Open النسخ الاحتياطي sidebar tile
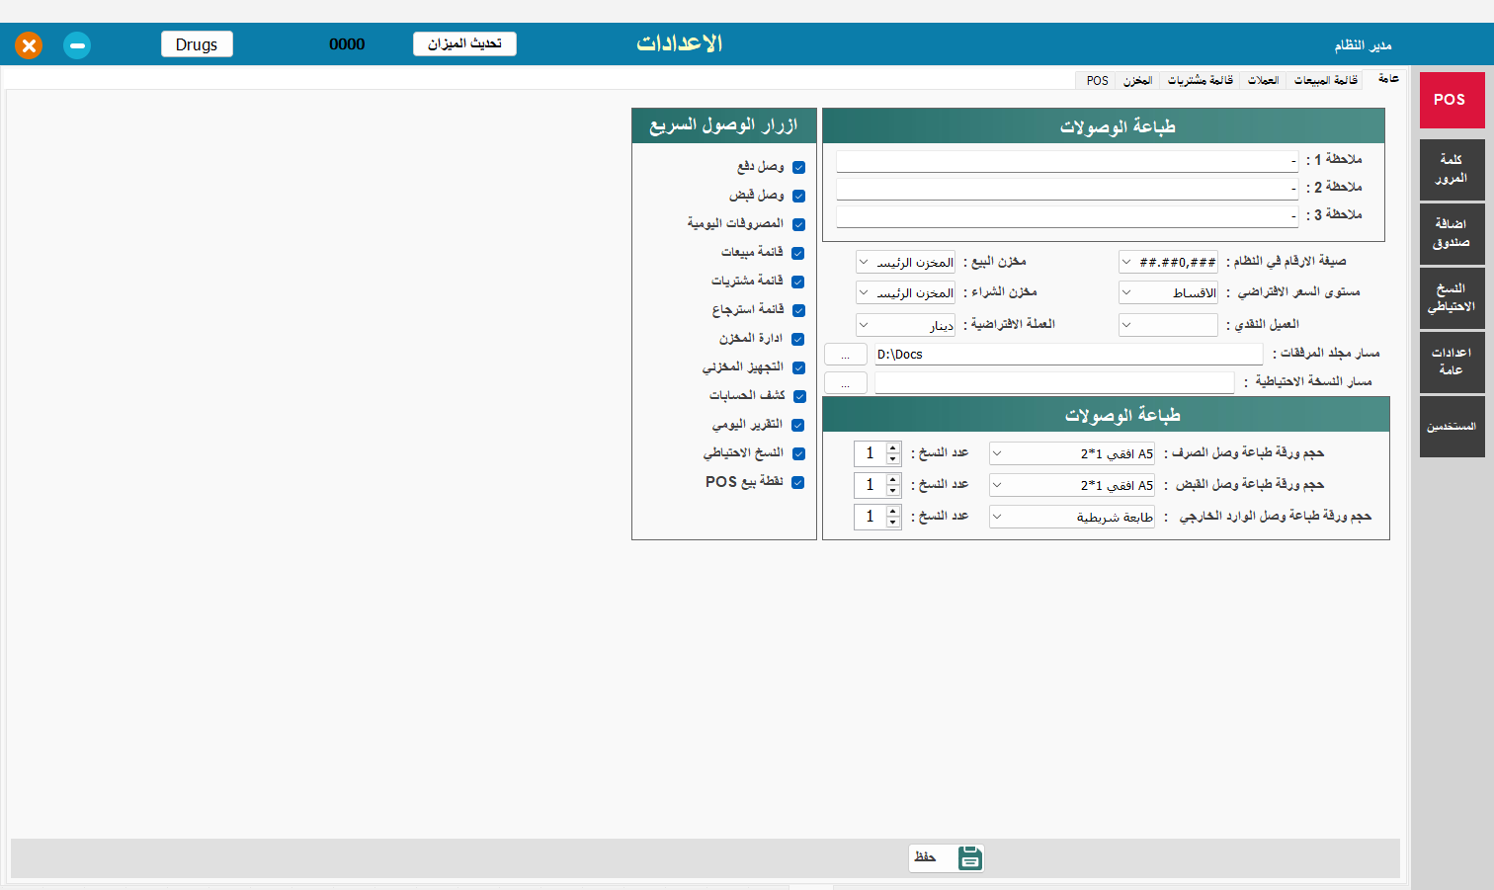Screen dimensions: 1494x890 pyautogui.click(x=1452, y=297)
